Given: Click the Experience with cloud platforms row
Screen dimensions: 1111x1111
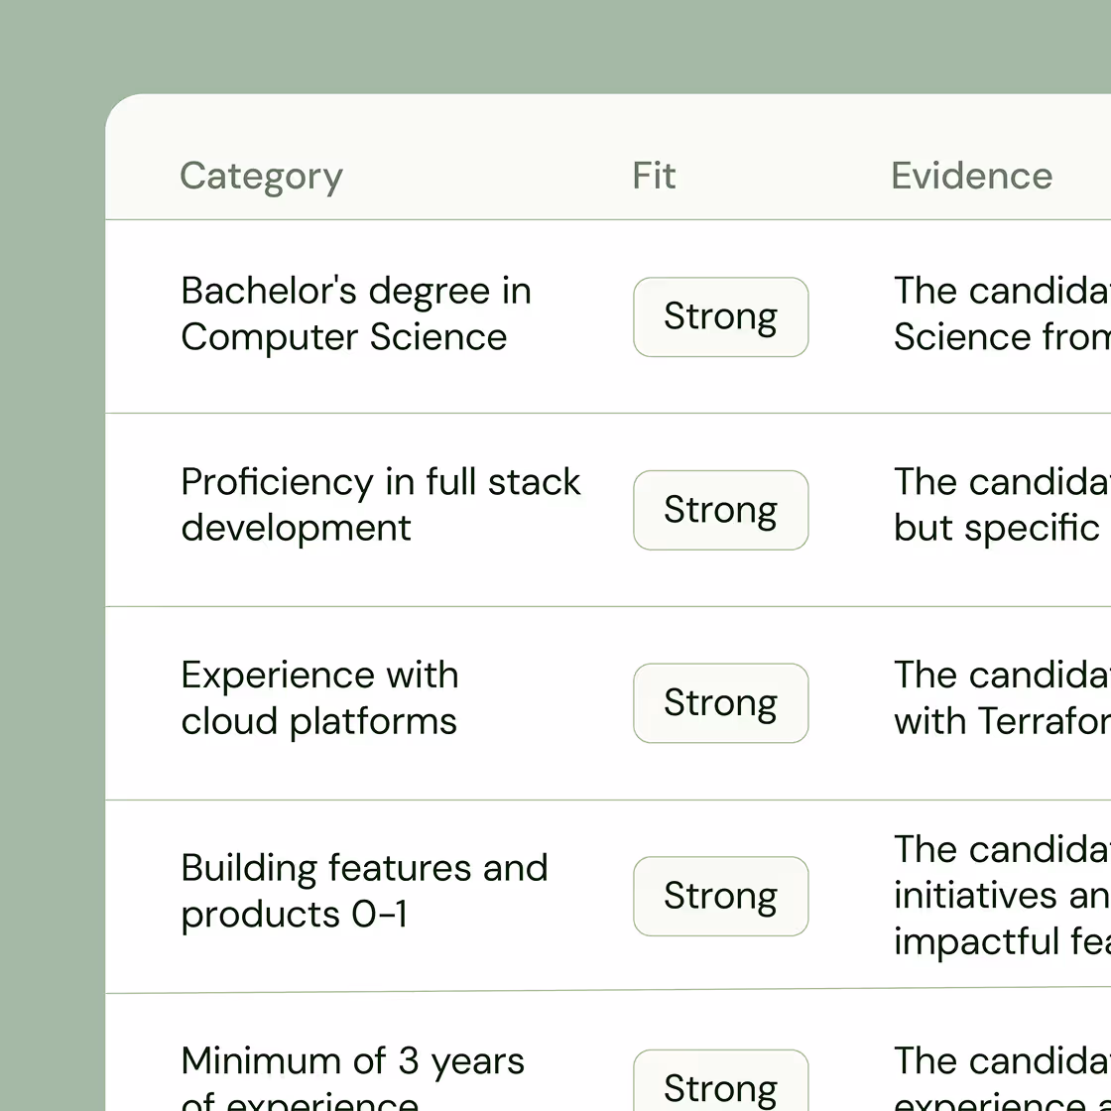Looking at the screenshot, I should (x=319, y=697).
